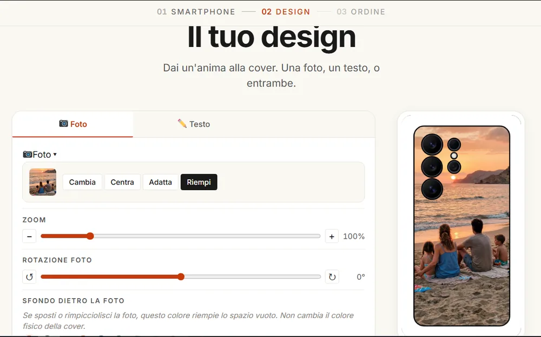
Task: Rotate photo counterclockwise icon
Action: (x=29, y=277)
